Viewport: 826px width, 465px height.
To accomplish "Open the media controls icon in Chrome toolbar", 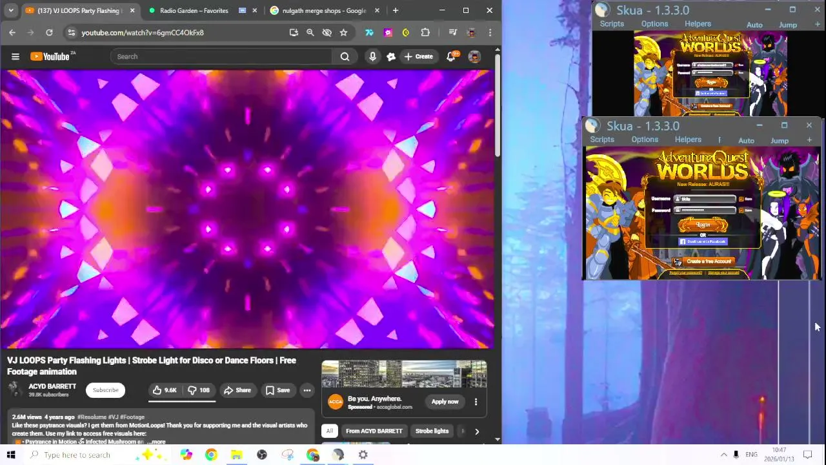I will click(453, 32).
